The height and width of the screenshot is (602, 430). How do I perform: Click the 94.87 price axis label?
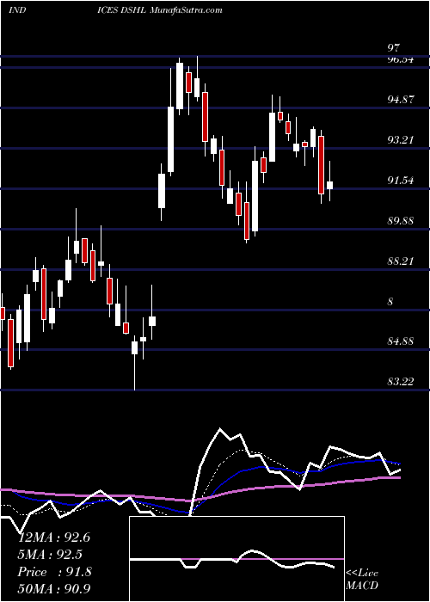[x=401, y=100]
